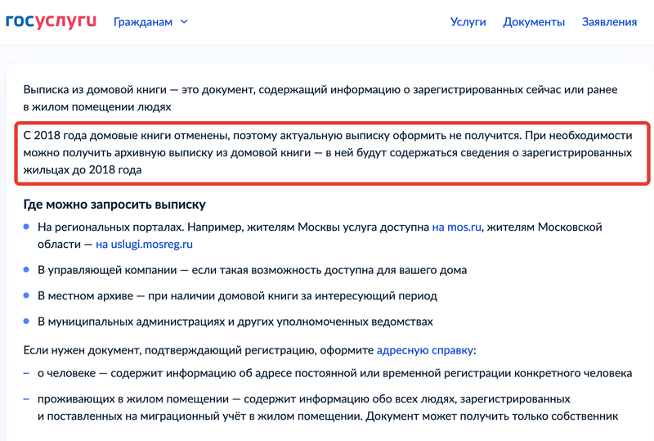Screen dimensions: 654x441
Task: Click the heading "Где можно запросить выписку"
Action: pyautogui.click(x=114, y=204)
